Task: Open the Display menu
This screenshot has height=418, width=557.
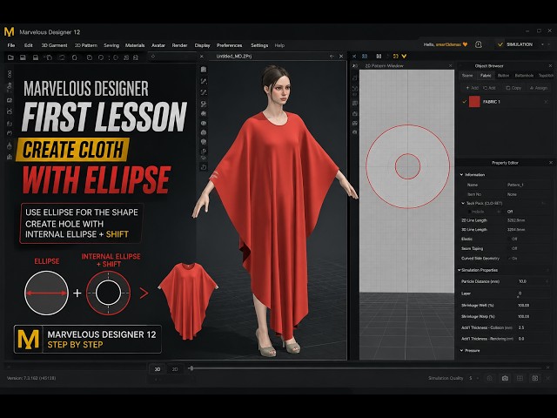Action: pos(203,45)
